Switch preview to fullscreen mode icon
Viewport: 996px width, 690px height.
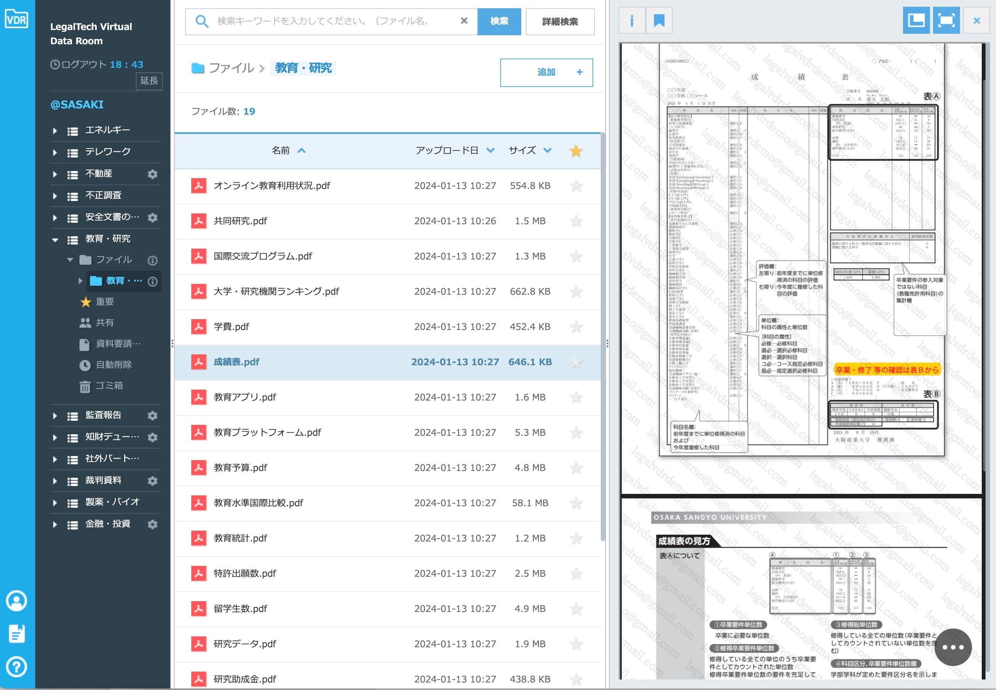(946, 21)
